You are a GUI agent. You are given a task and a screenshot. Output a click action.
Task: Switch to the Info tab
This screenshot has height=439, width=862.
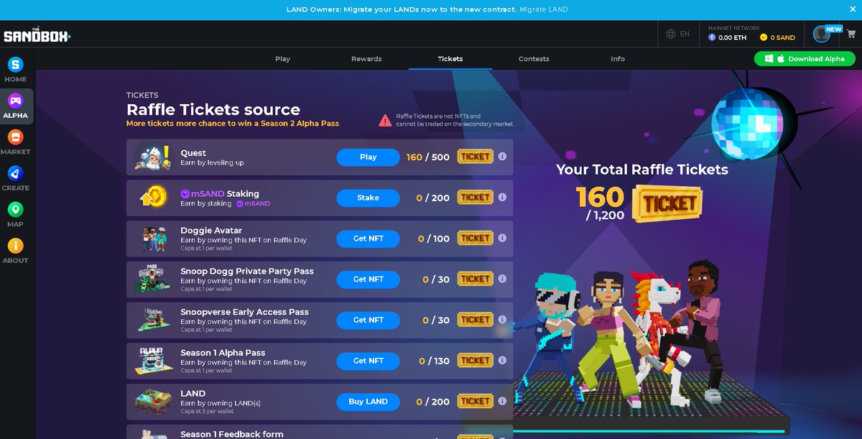pyautogui.click(x=618, y=59)
